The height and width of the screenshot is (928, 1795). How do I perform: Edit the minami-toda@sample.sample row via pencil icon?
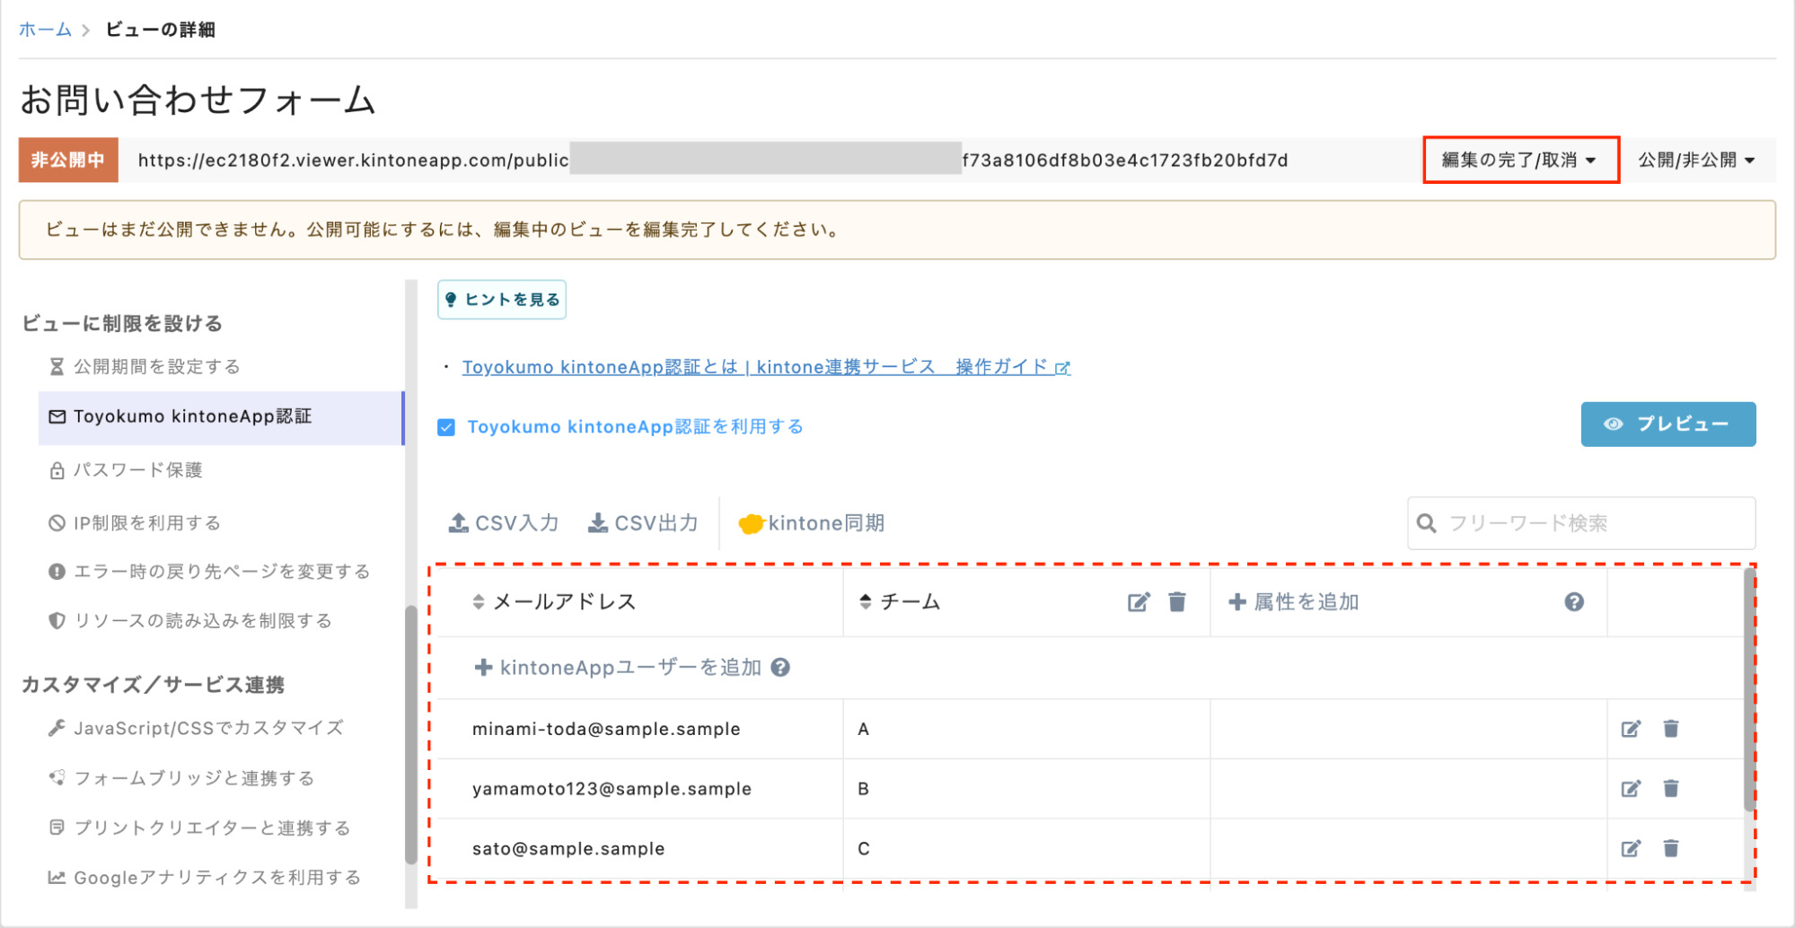coord(1632,729)
